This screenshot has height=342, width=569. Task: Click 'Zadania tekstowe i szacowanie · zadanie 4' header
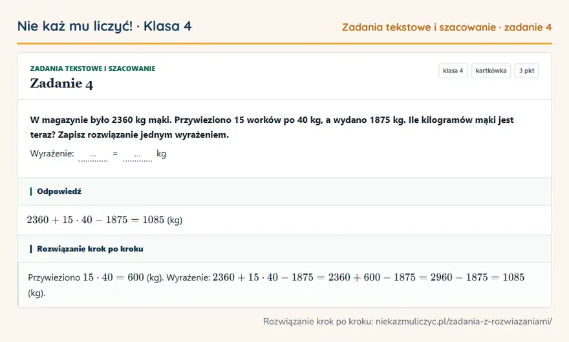[x=447, y=27]
